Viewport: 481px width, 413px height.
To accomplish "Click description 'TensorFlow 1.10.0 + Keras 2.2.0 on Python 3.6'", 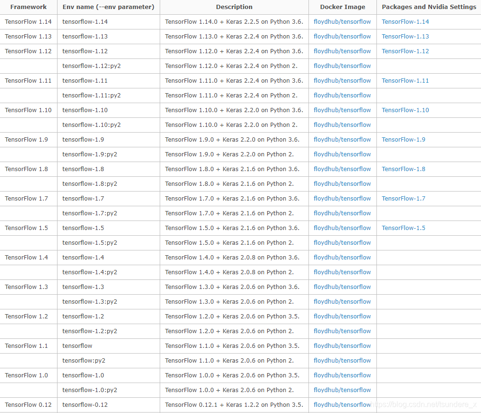I will coord(234,110).
